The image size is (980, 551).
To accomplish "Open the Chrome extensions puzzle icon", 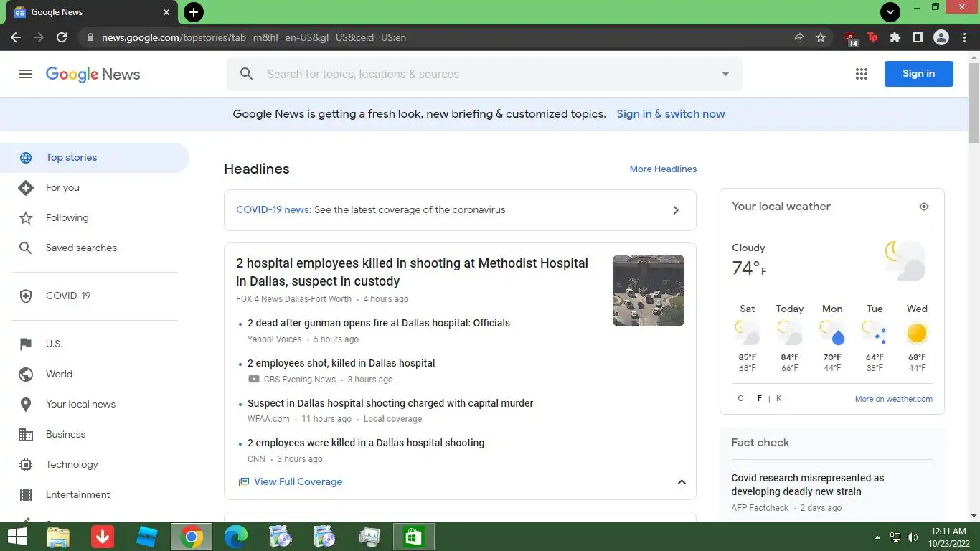I will [895, 37].
